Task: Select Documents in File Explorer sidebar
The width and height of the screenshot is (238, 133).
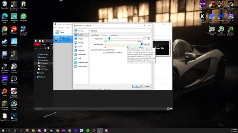Action: (44, 63)
